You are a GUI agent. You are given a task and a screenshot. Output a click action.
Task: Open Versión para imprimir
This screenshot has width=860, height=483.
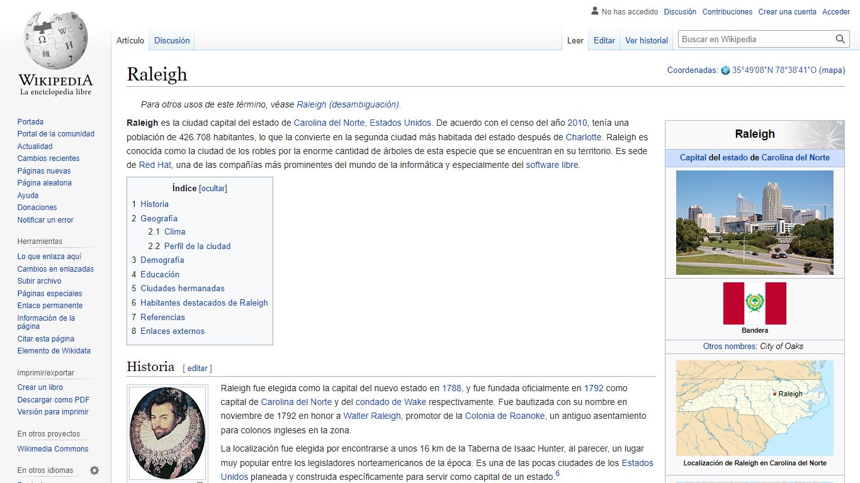(53, 412)
